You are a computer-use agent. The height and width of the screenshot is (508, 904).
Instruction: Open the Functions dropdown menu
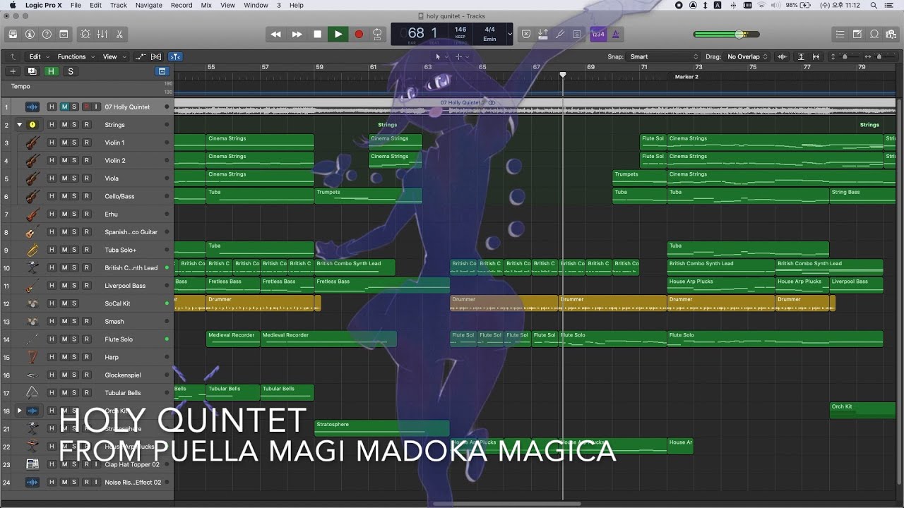[76, 56]
